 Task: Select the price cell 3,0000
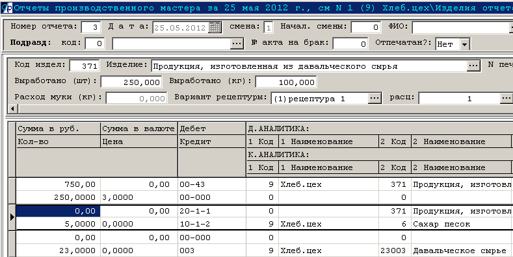[138, 197]
